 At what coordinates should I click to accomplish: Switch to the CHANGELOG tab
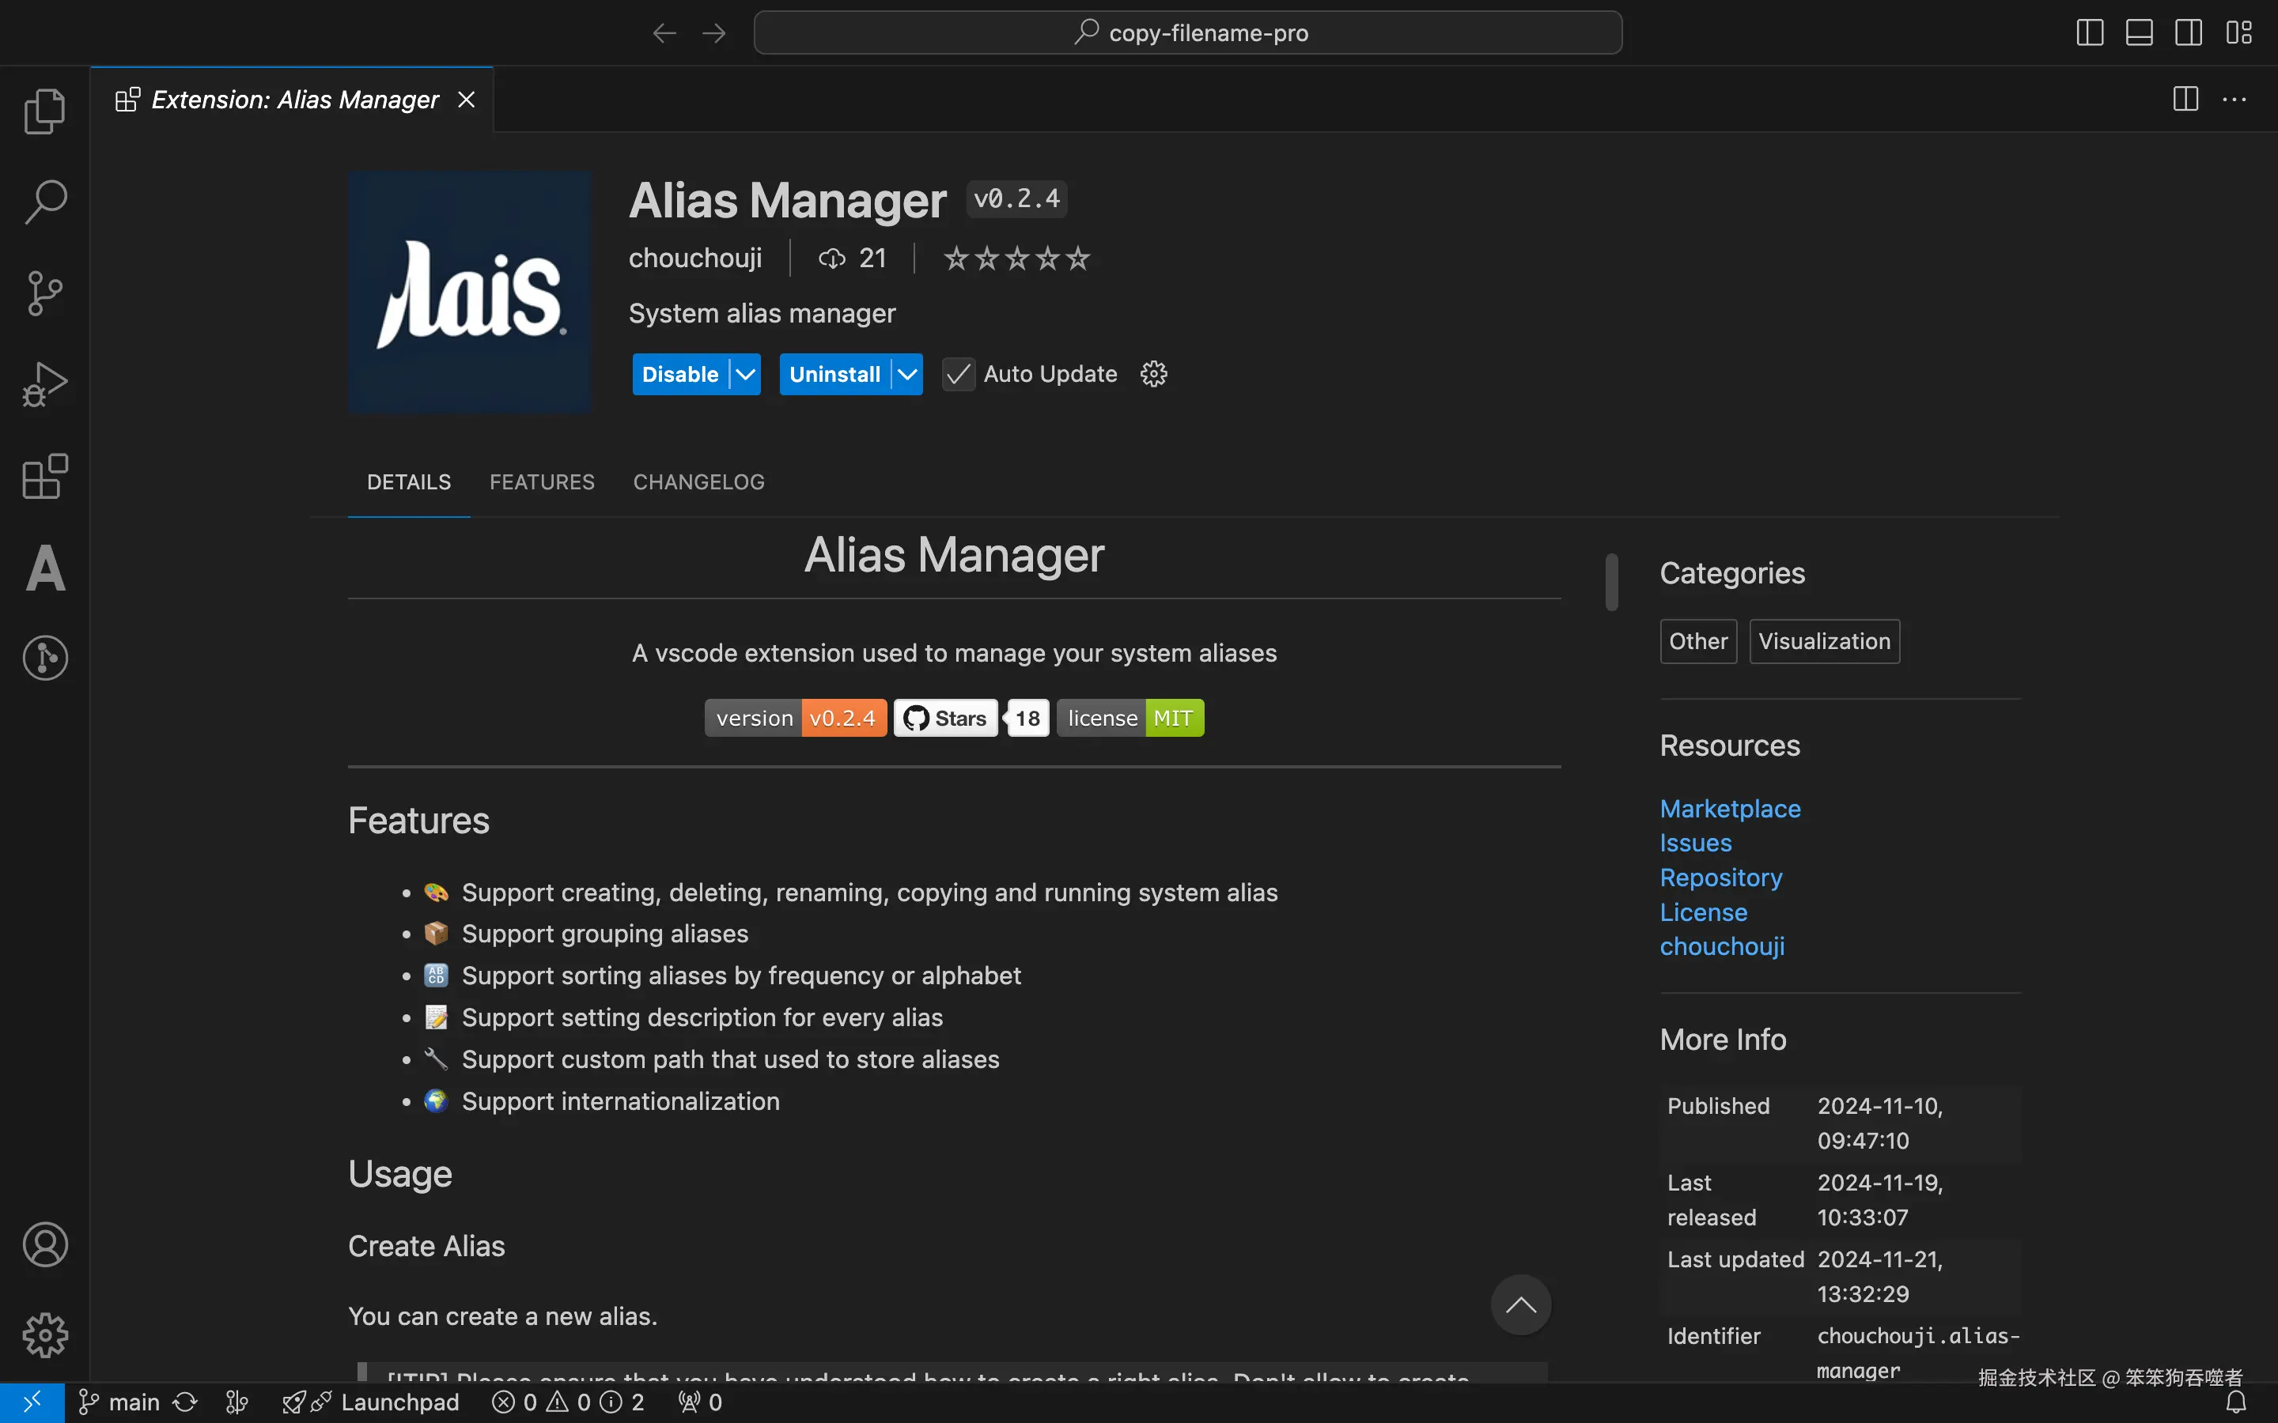coord(698,482)
